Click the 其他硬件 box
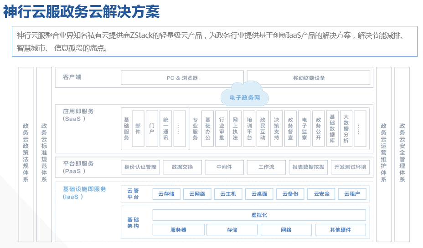This screenshot has width=423, height=248. point(340,230)
